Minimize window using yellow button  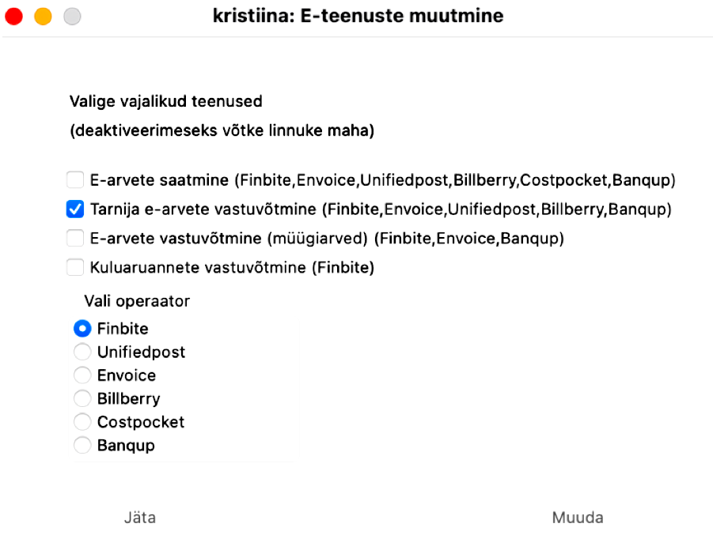pyautogui.click(x=44, y=17)
